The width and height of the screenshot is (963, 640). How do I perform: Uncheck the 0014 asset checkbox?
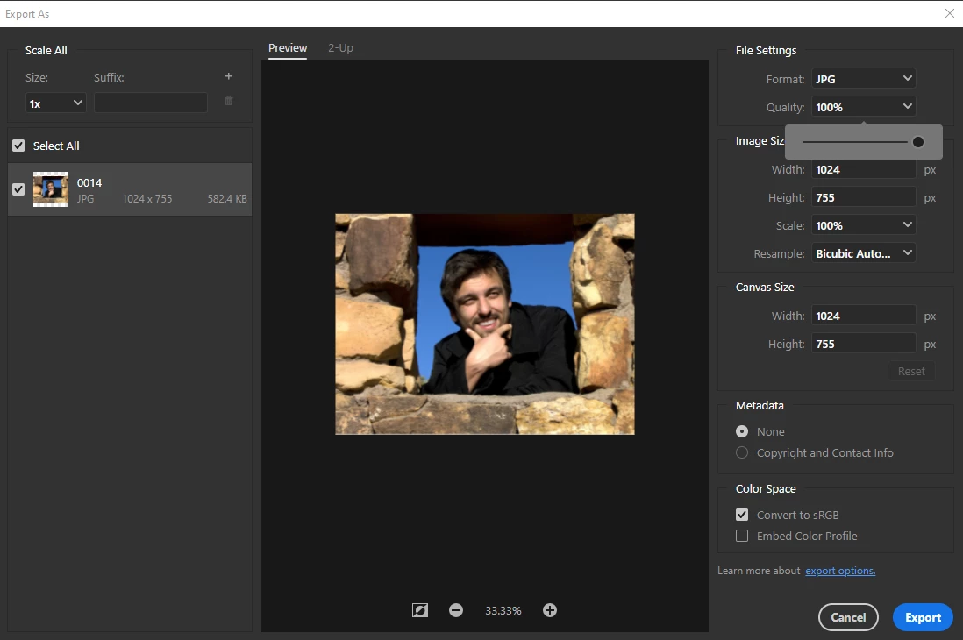(x=18, y=189)
